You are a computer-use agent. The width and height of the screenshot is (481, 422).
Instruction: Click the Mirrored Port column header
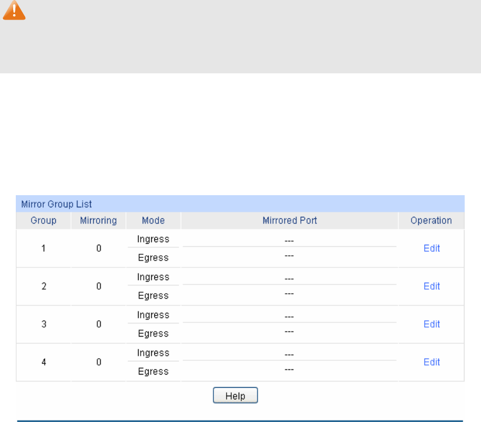[x=290, y=220]
